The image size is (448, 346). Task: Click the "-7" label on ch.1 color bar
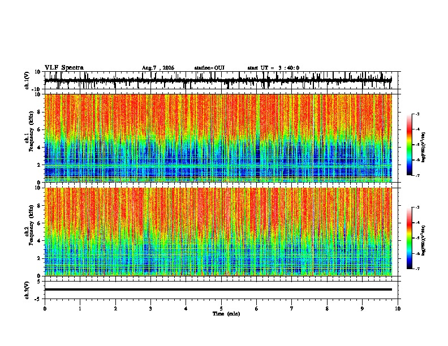pos(417,175)
